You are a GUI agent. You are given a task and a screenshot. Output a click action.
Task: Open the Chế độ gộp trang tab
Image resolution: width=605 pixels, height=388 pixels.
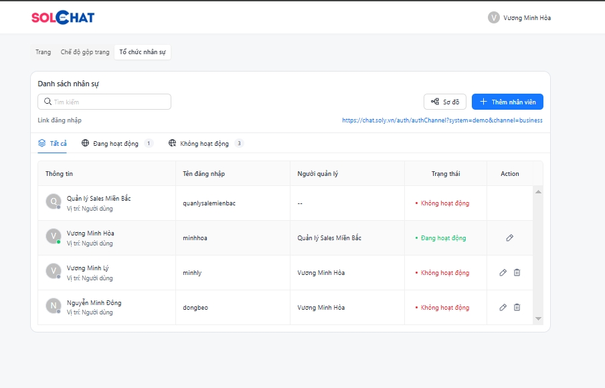point(85,52)
